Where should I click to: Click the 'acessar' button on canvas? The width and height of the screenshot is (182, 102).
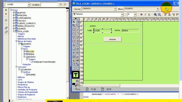point(113,39)
